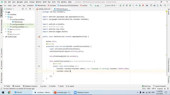Screen dimensions: 170x95
Task: Click Apply Code Changes icon
Action: [127, 5]
